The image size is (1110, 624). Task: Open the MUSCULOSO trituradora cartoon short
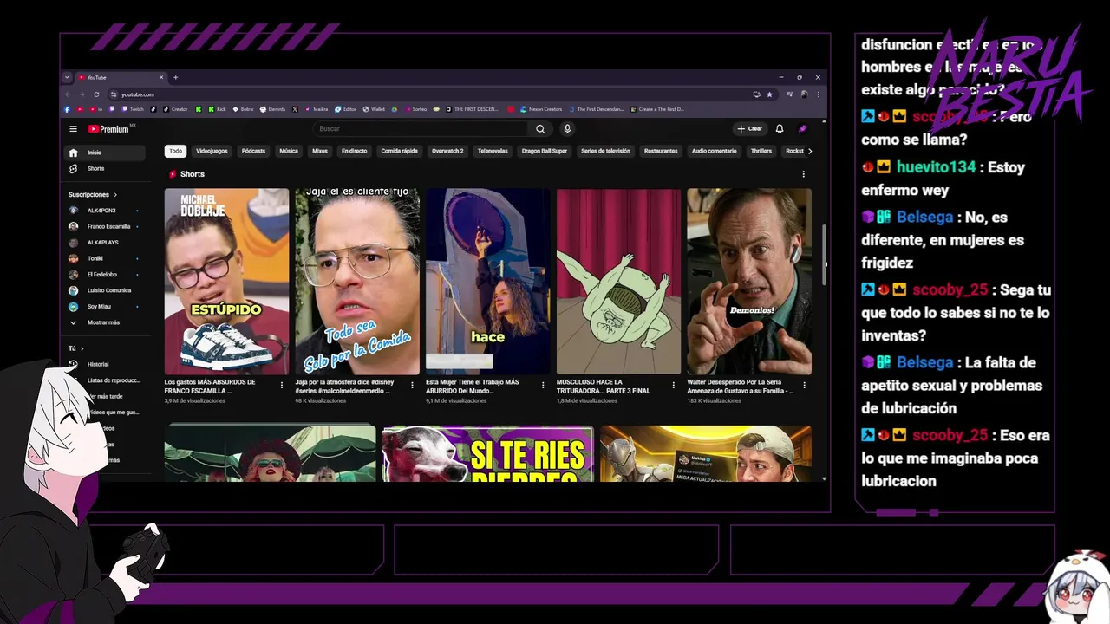[619, 282]
